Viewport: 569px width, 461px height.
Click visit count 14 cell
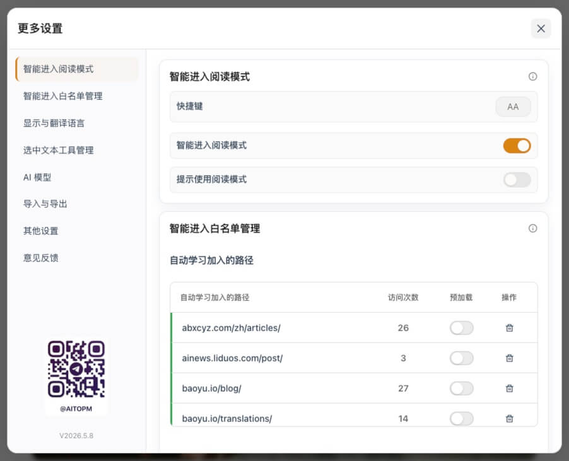[403, 419]
